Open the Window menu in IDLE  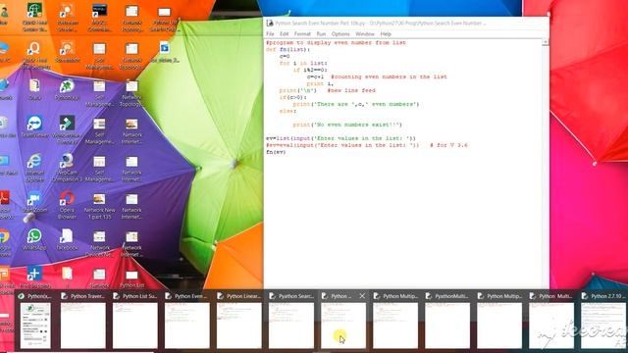(x=364, y=34)
